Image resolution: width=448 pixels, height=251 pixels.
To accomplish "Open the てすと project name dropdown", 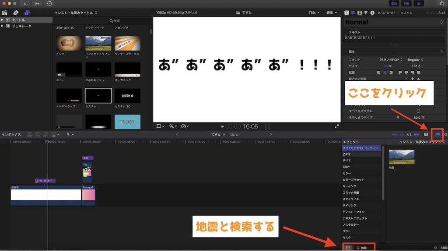I will coord(218,134).
